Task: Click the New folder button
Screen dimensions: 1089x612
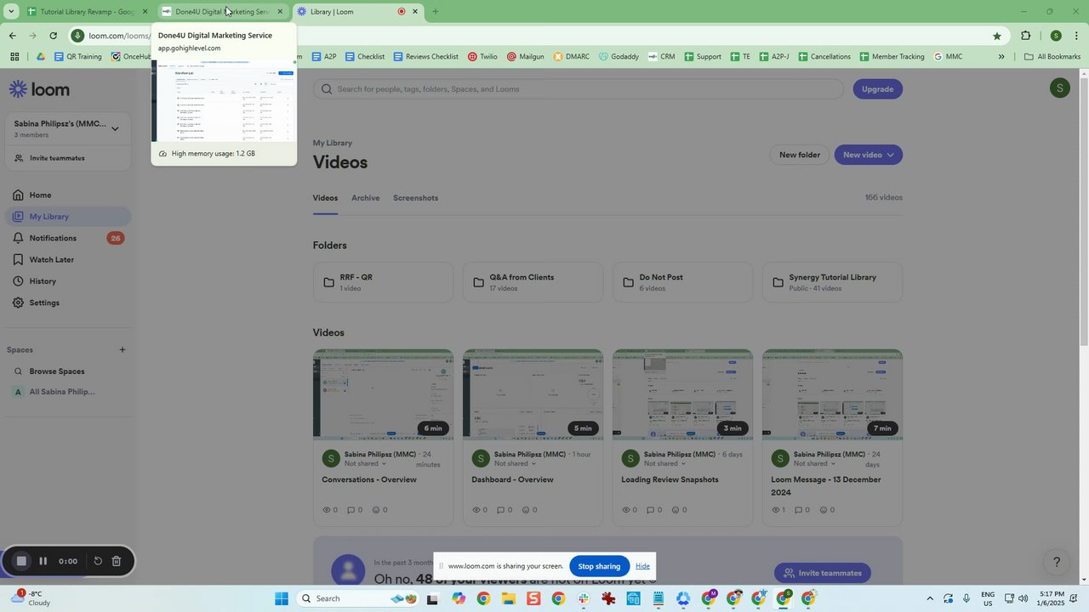Action: 800,155
